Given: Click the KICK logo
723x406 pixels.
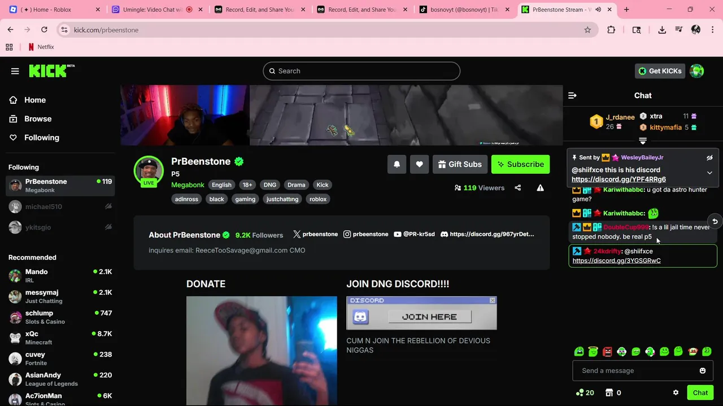Looking at the screenshot, I should [51, 70].
